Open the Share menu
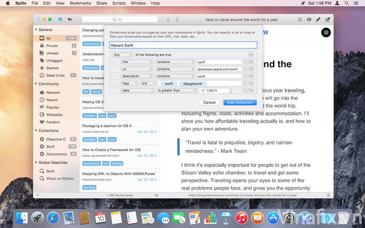Screen dimensions: 365x228 (102, 3)
